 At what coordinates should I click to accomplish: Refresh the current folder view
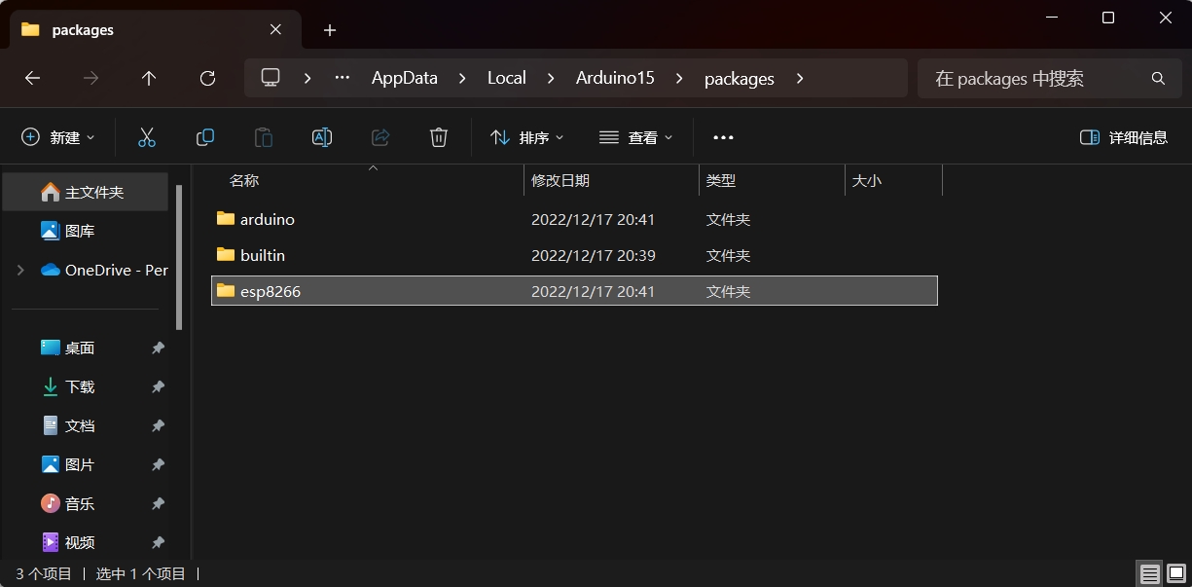coord(207,78)
